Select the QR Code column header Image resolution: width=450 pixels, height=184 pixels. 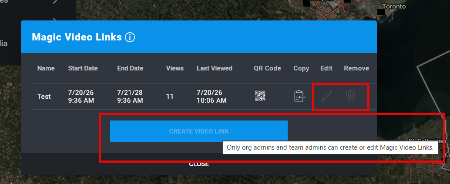(x=267, y=68)
